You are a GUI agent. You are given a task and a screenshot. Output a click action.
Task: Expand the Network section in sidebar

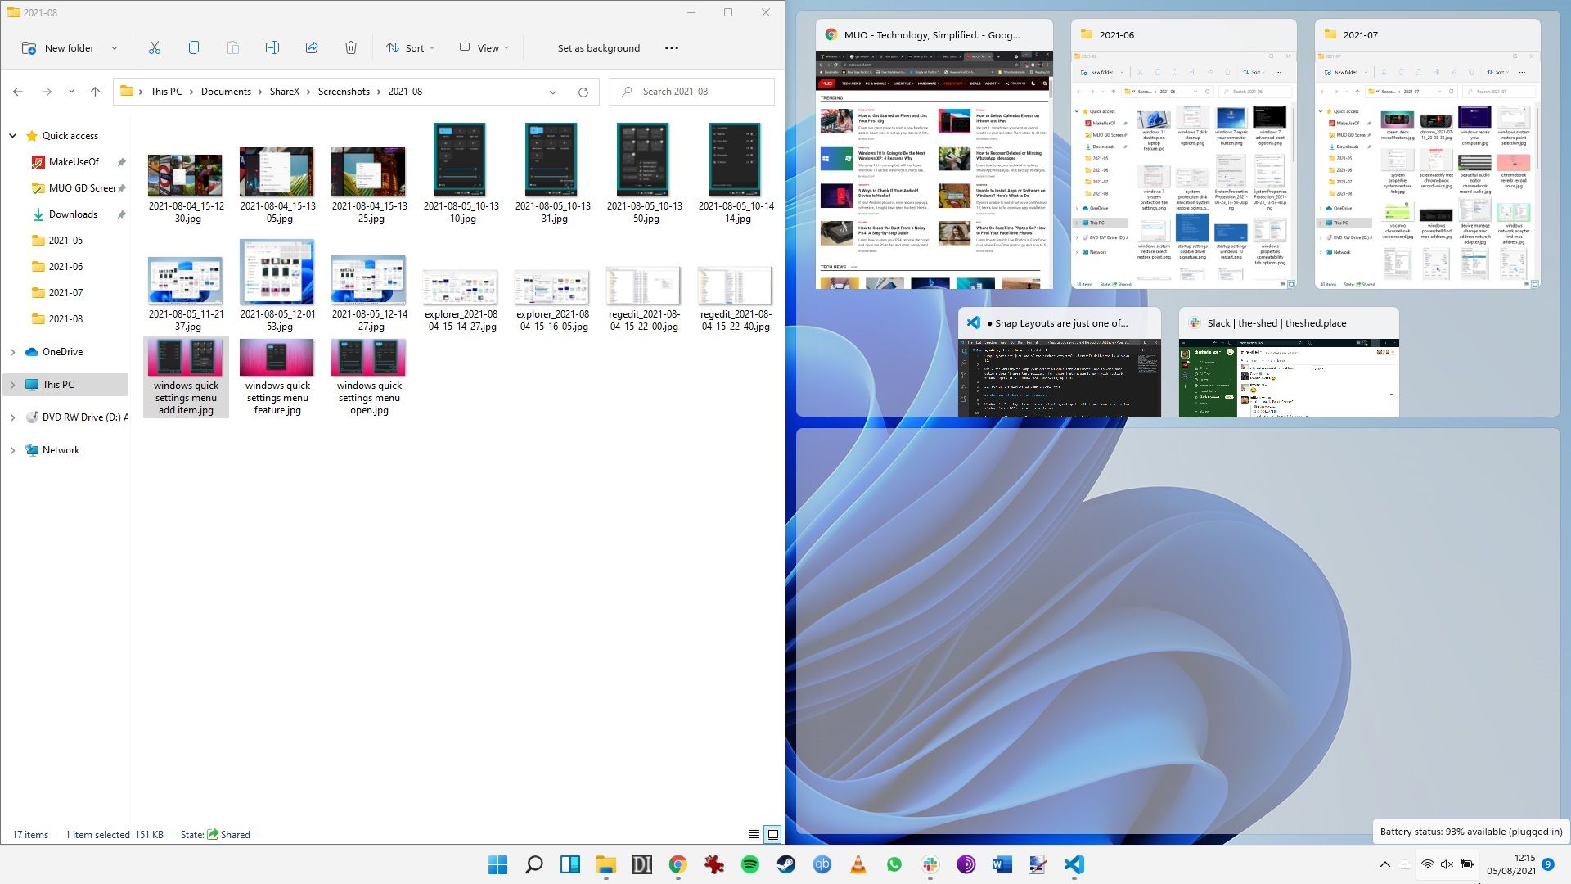pos(13,449)
